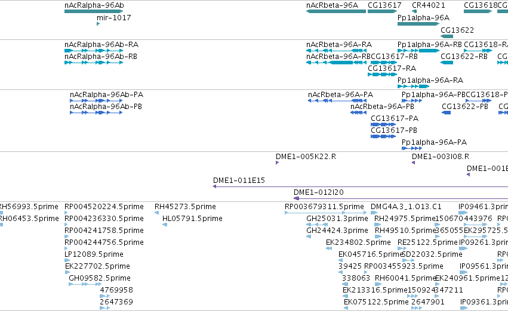Select the nAcRbeta-96A-RA transcript label

[x=339, y=44]
